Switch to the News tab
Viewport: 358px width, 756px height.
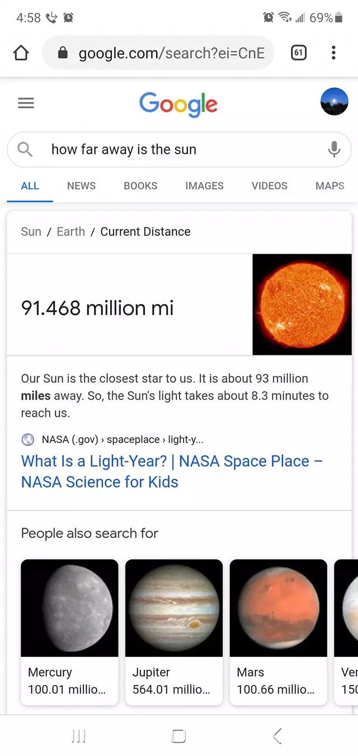(x=81, y=186)
